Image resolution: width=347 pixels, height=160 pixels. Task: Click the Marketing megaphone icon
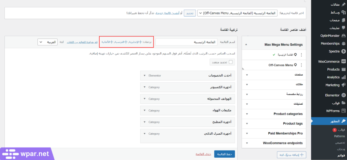pyautogui.click(x=343, y=85)
